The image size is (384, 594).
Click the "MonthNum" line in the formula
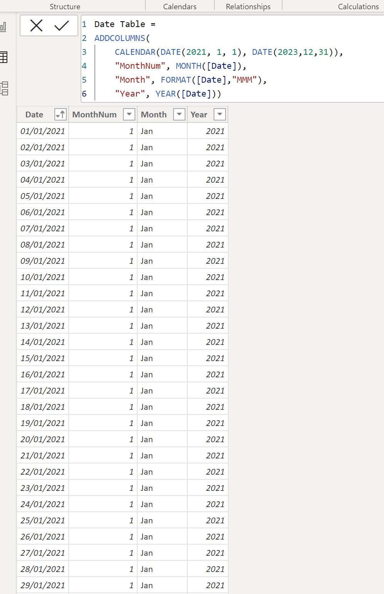click(180, 66)
